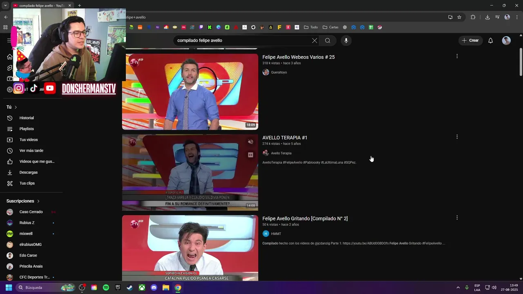Open a new tab with plus
Viewport: 523px width, 294px height.
[79, 5]
